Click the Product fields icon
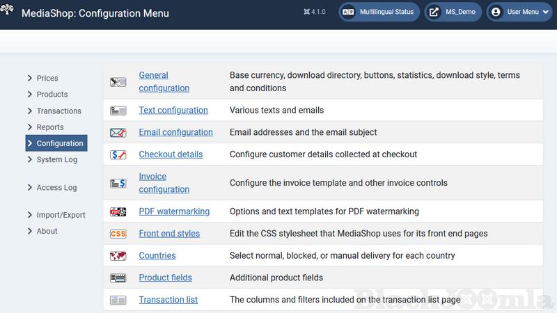The width and height of the screenshot is (557, 313). 118,278
